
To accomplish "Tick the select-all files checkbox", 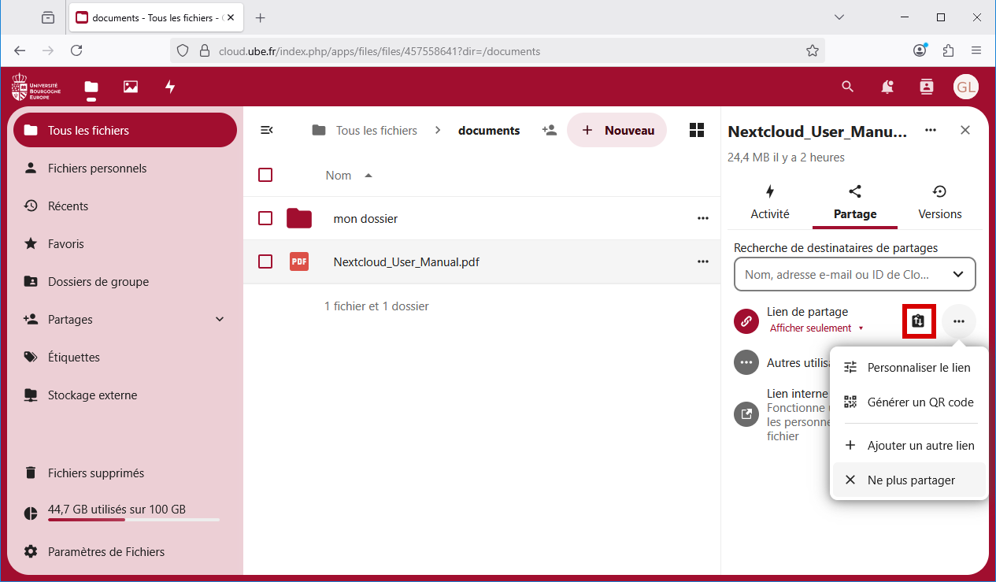I will (x=265, y=175).
